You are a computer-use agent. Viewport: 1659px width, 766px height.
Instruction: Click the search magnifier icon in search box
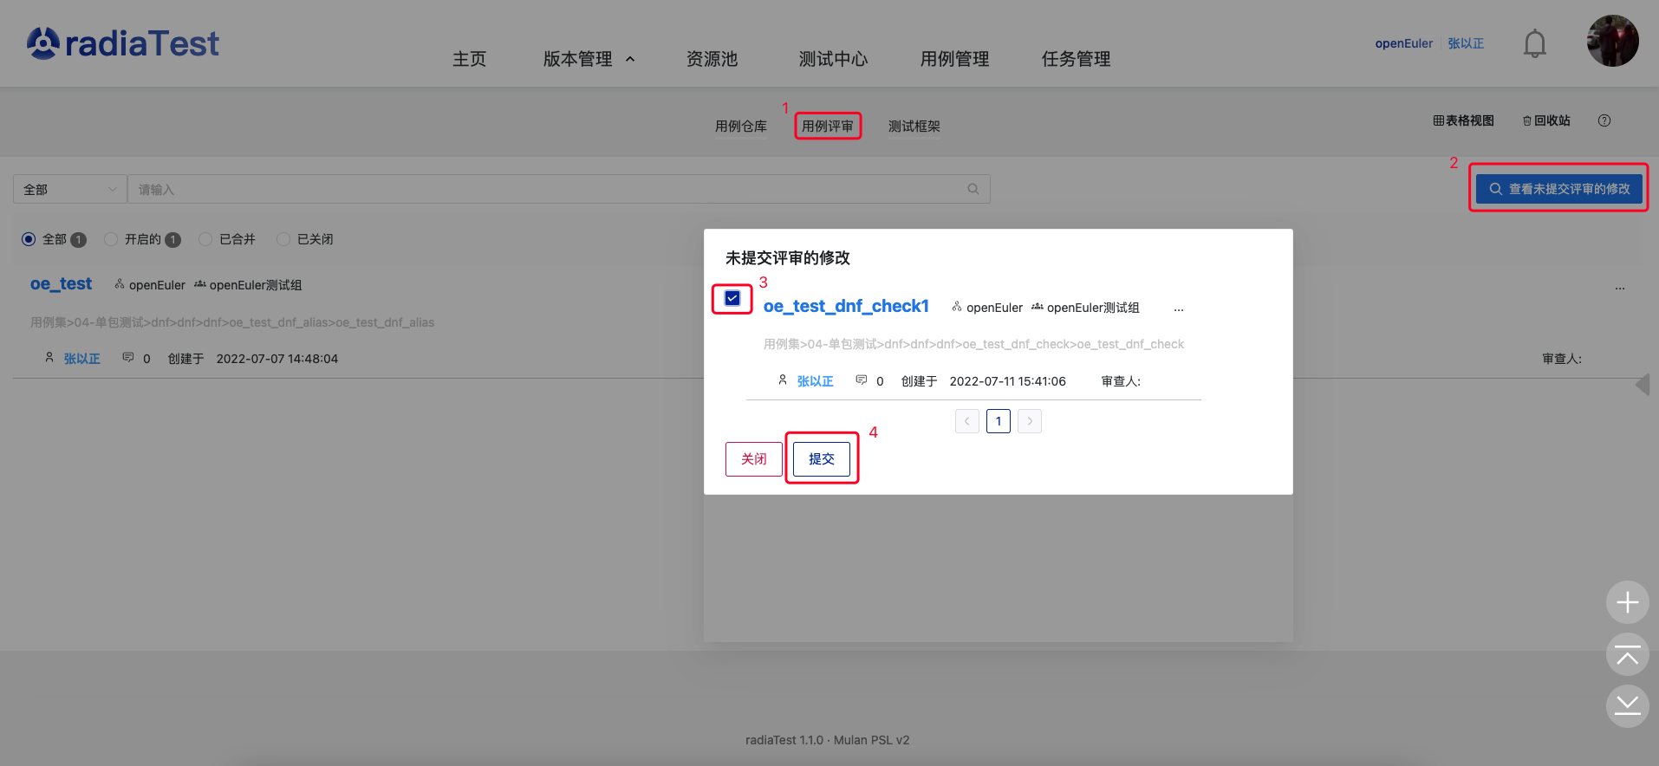973,189
